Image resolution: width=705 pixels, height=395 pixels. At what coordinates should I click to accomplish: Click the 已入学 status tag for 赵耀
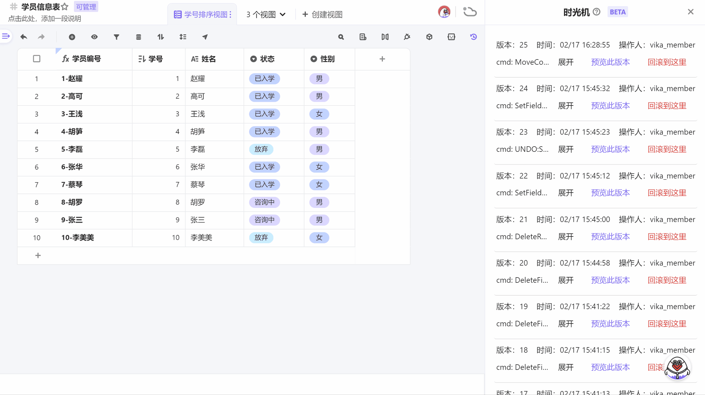pos(264,79)
